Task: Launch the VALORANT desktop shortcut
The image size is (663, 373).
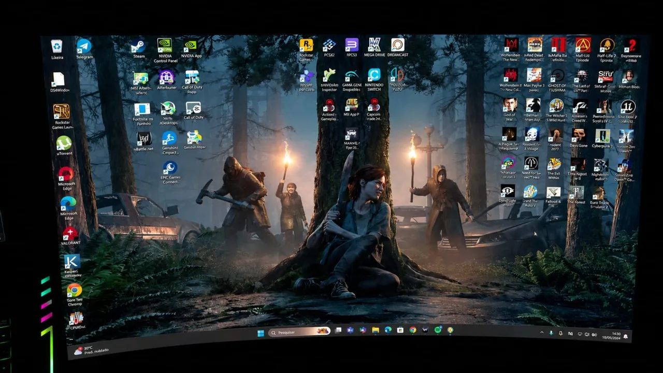Action: pyautogui.click(x=70, y=236)
